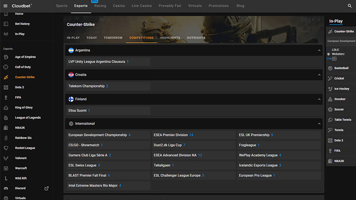Switch to the Outrights tab

click(x=196, y=38)
